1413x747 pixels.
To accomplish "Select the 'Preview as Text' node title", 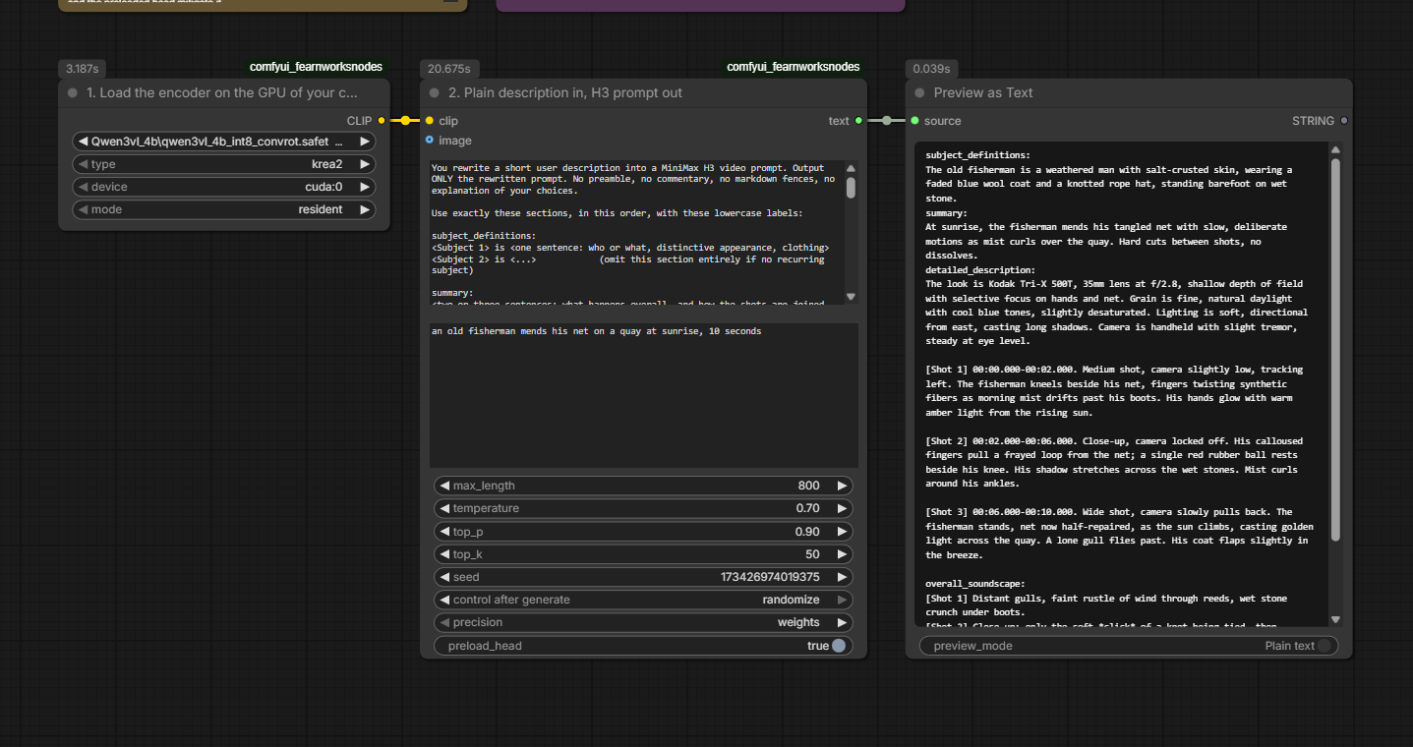I will pos(983,92).
